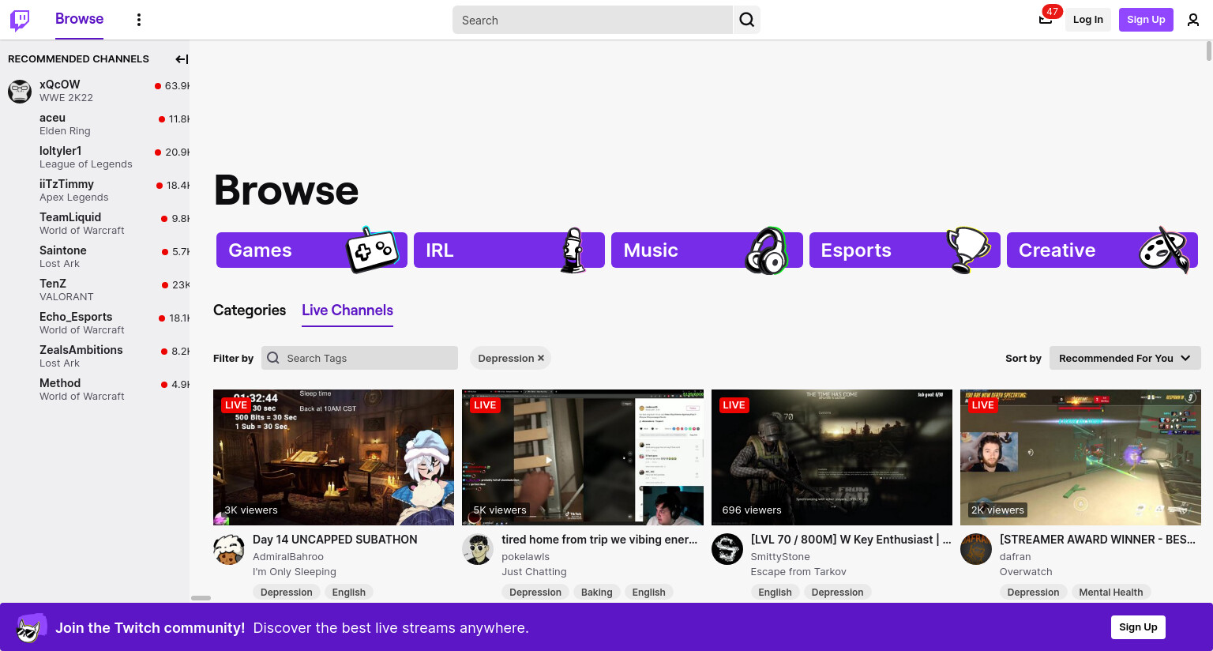Open the Creative category banner
This screenshot has height=651, width=1213.
pos(1102,250)
